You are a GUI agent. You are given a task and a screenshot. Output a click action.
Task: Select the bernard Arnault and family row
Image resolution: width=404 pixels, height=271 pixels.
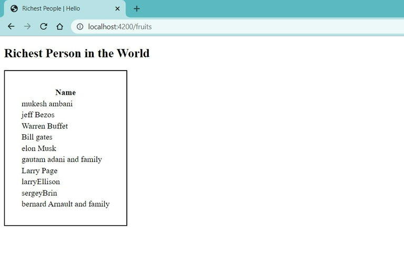tap(65, 204)
